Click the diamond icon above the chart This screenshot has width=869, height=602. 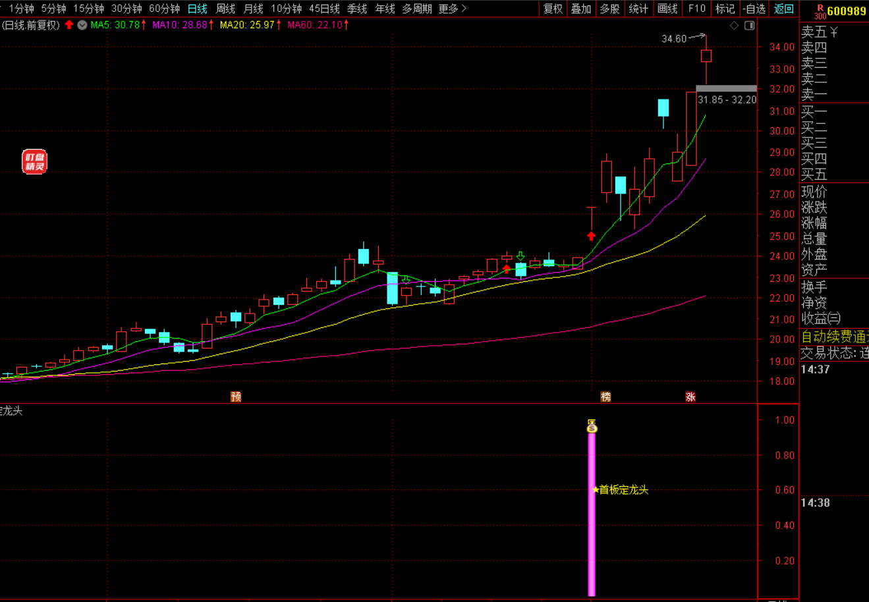(734, 25)
